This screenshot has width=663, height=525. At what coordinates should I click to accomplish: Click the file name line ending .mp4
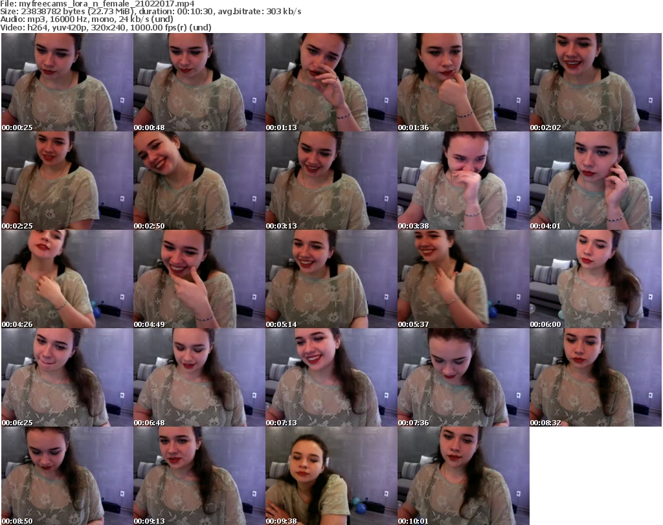pyautogui.click(x=97, y=4)
